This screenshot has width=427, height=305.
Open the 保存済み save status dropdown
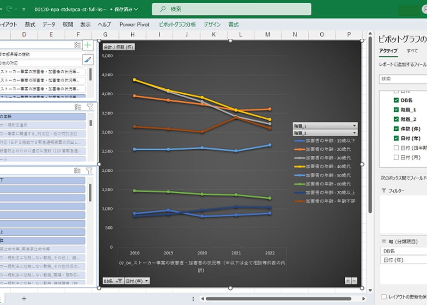click(x=126, y=9)
